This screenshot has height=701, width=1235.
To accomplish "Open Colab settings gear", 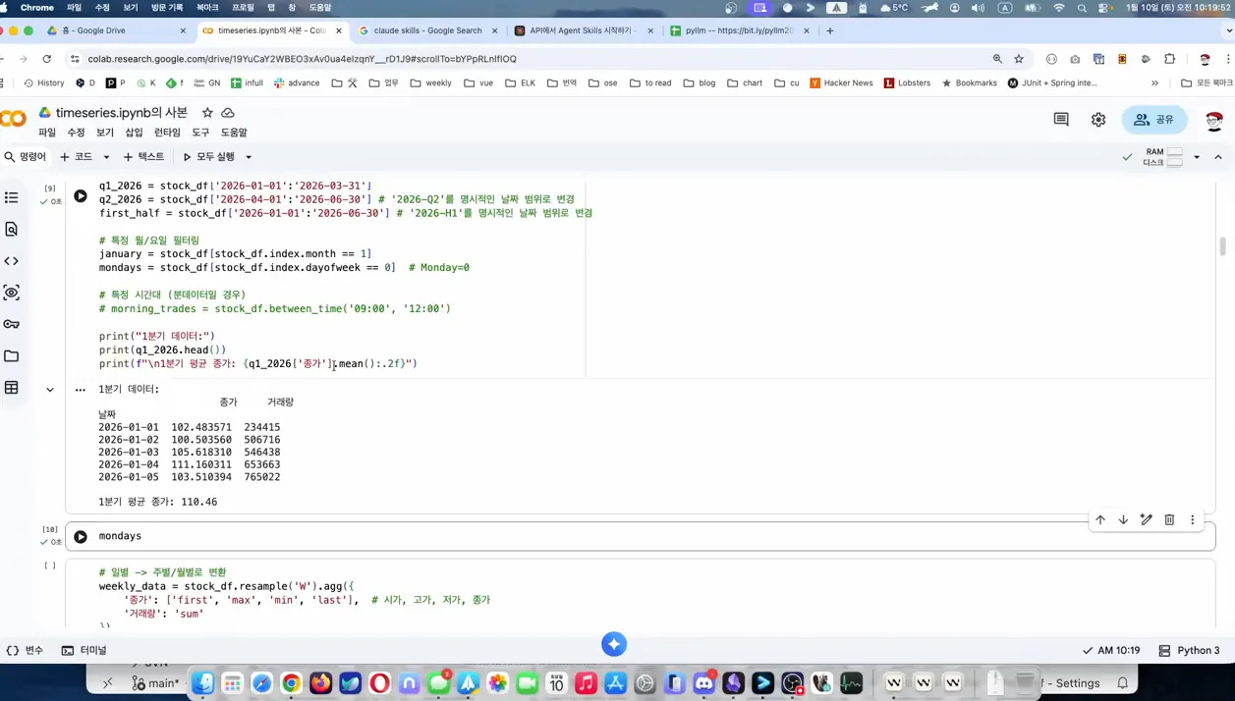I will tap(1098, 120).
